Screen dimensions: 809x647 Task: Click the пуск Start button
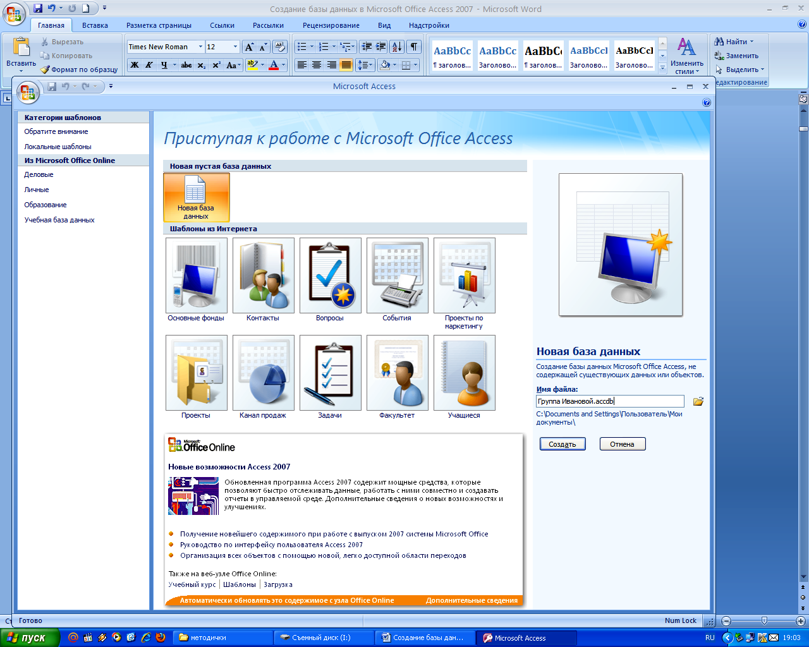coord(30,638)
